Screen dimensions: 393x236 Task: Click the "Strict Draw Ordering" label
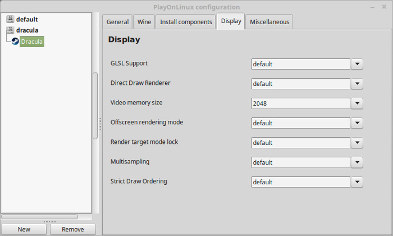tap(139, 181)
